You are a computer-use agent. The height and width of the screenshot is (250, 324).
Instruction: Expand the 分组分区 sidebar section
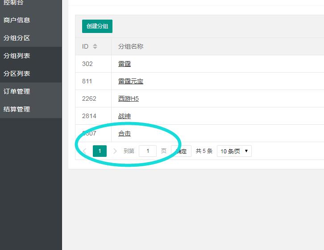click(17, 38)
